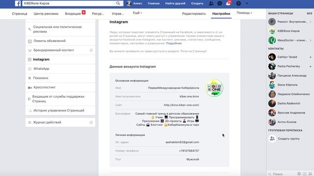Open chat with Dasha Radkevich
This screenshot has width=314, height=176.
point(290,103)
